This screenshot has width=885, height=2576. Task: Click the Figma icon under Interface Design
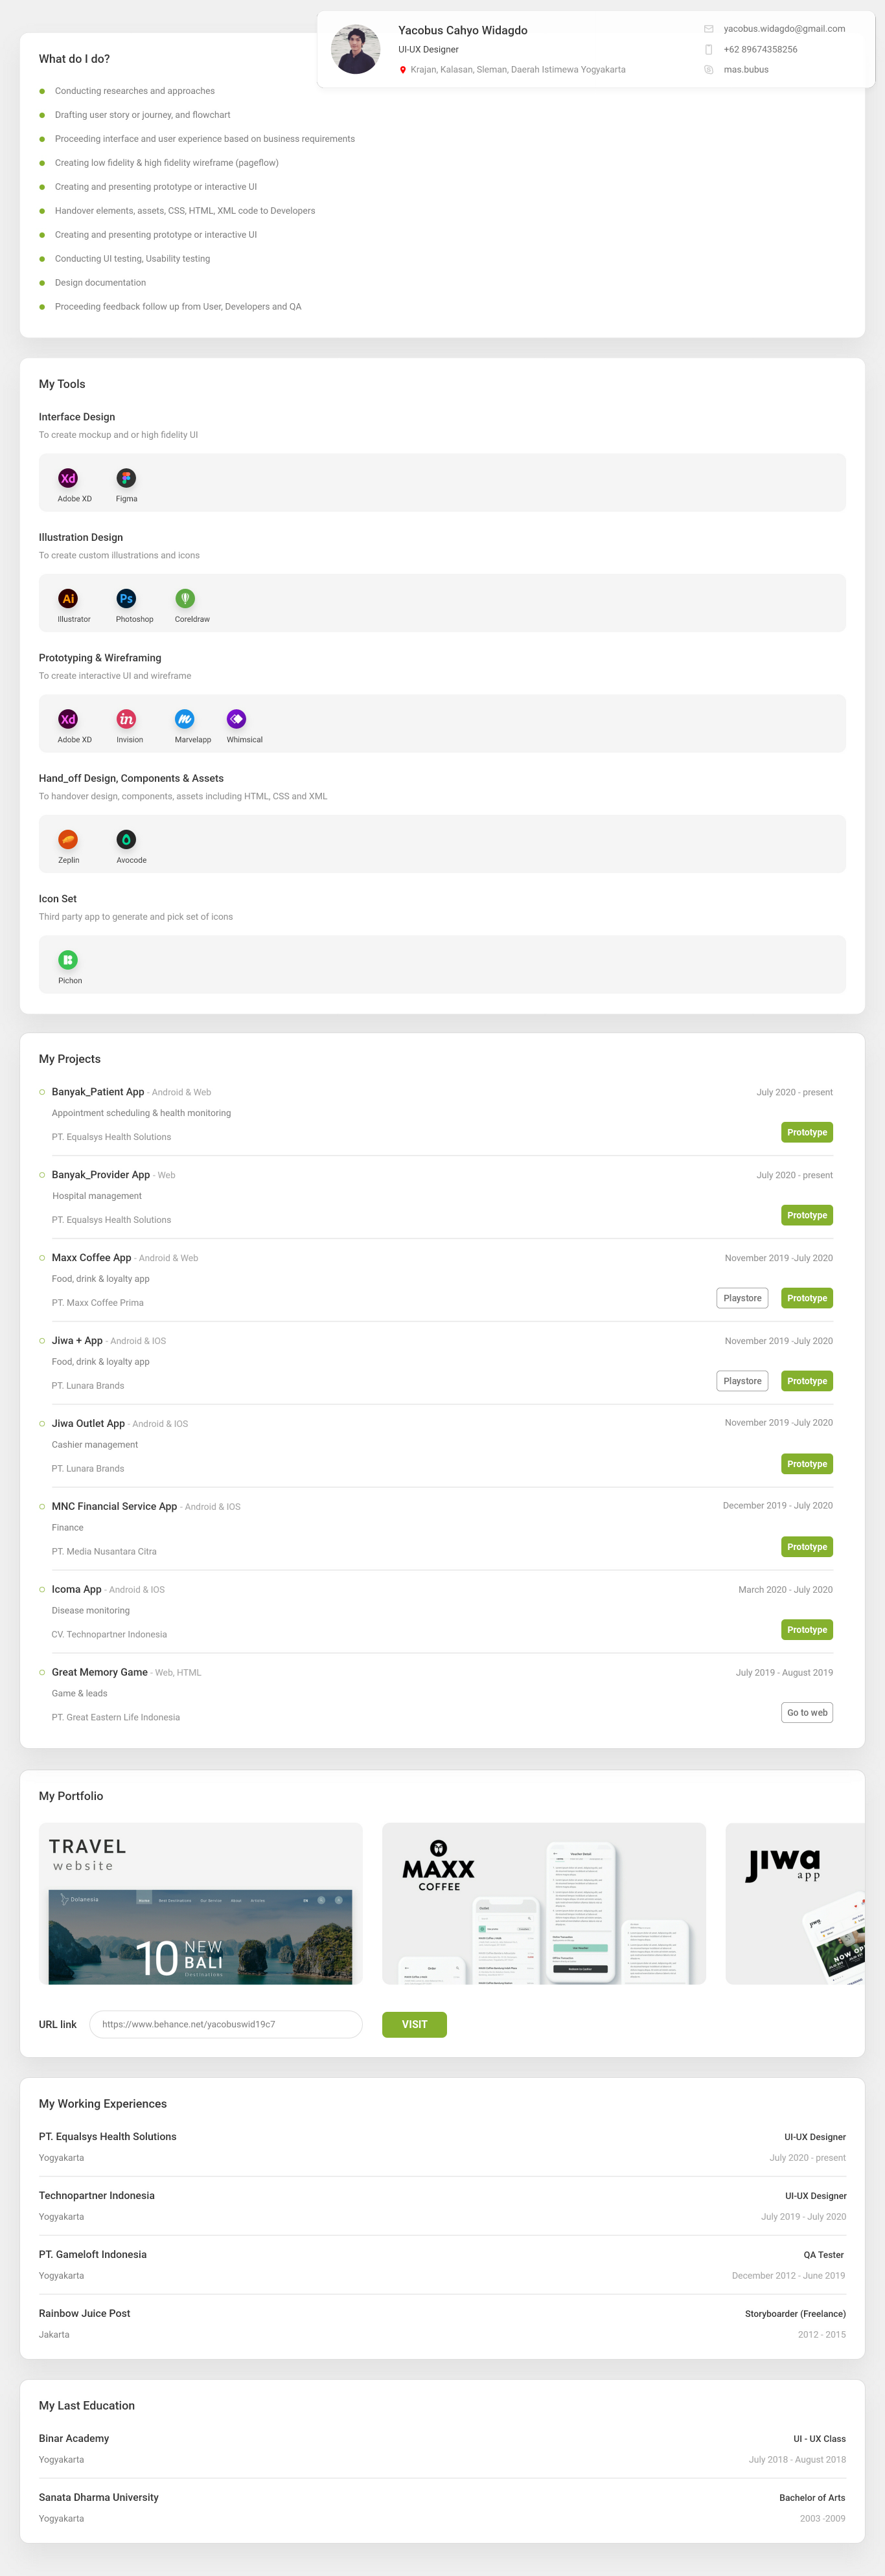(x=126, y=479)
